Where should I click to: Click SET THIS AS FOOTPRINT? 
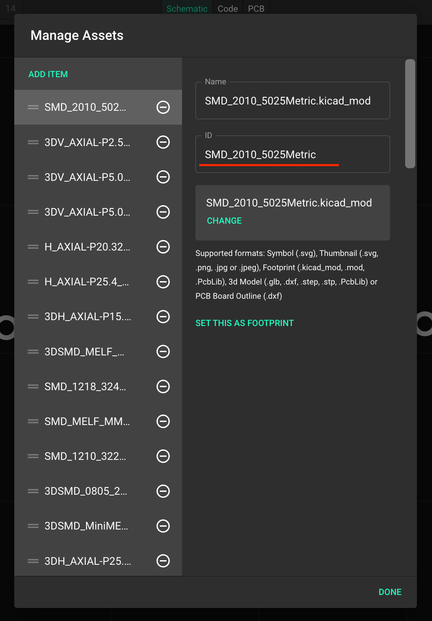(x=245, y=323)
